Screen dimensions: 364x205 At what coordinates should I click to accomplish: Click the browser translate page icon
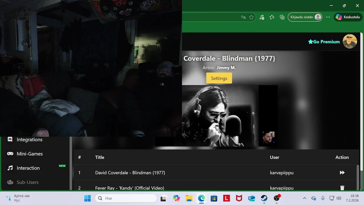pyautogui.click(x=243, y=17)
